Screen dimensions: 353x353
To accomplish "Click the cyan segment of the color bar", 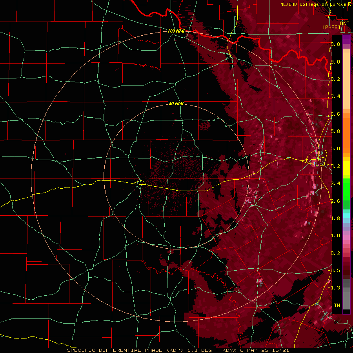I will [x=346, y=216].
